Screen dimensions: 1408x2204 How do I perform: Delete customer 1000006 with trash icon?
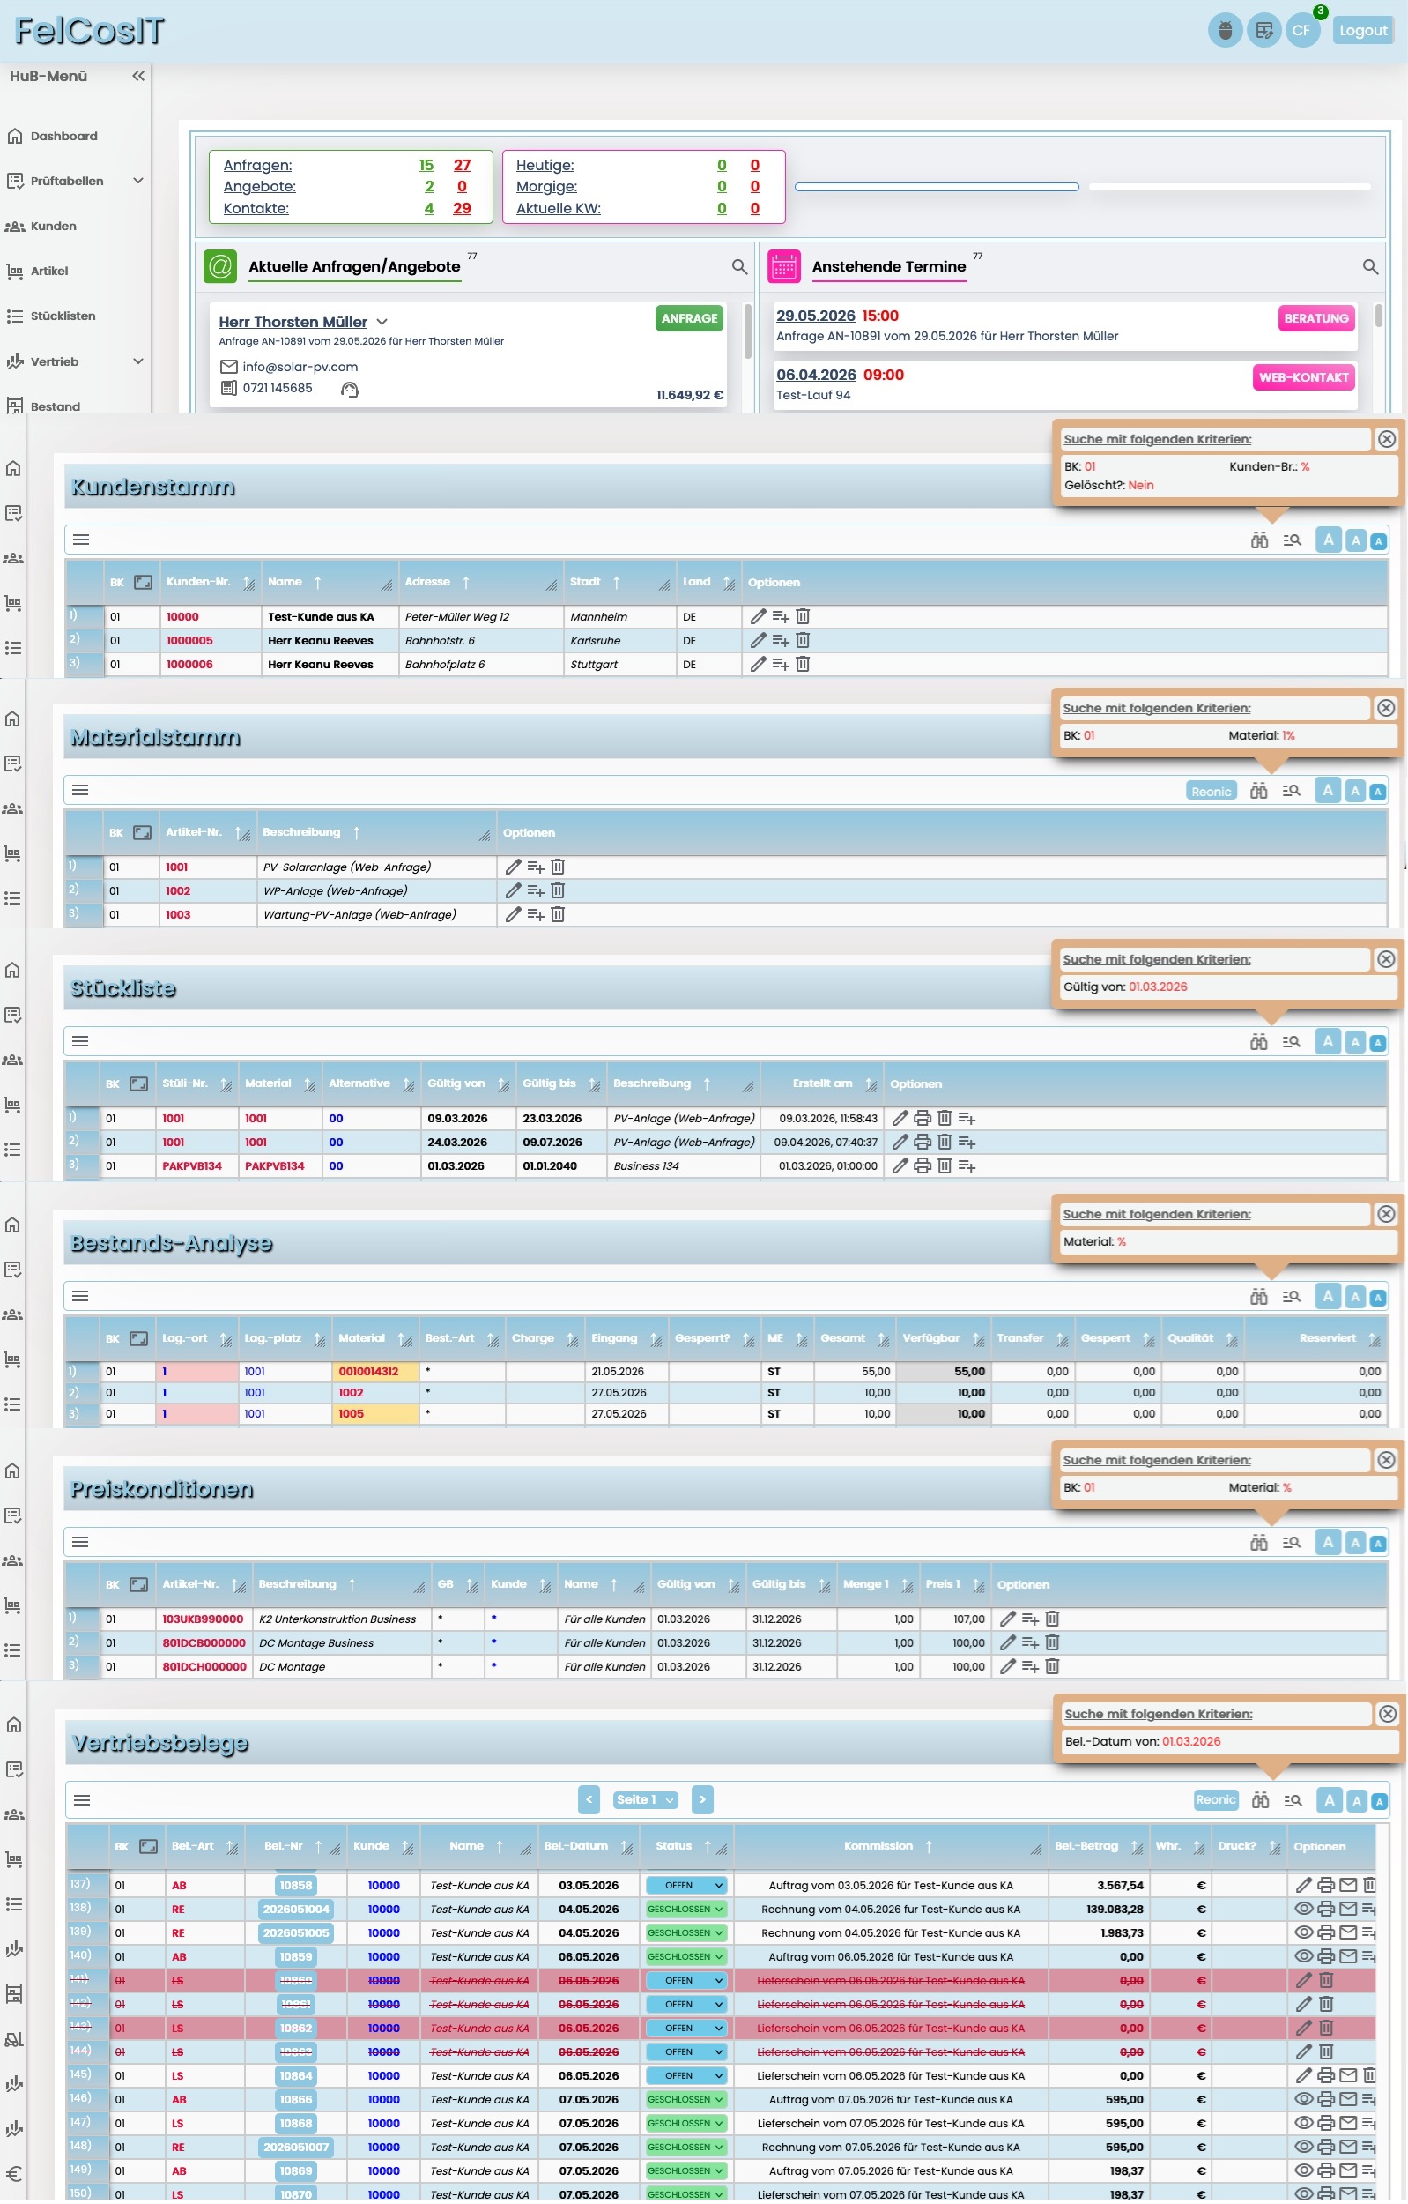[803, 665]
